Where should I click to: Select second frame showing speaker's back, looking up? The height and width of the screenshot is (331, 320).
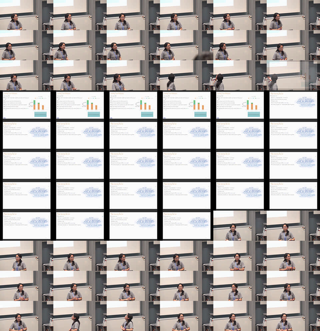point(240,75)
